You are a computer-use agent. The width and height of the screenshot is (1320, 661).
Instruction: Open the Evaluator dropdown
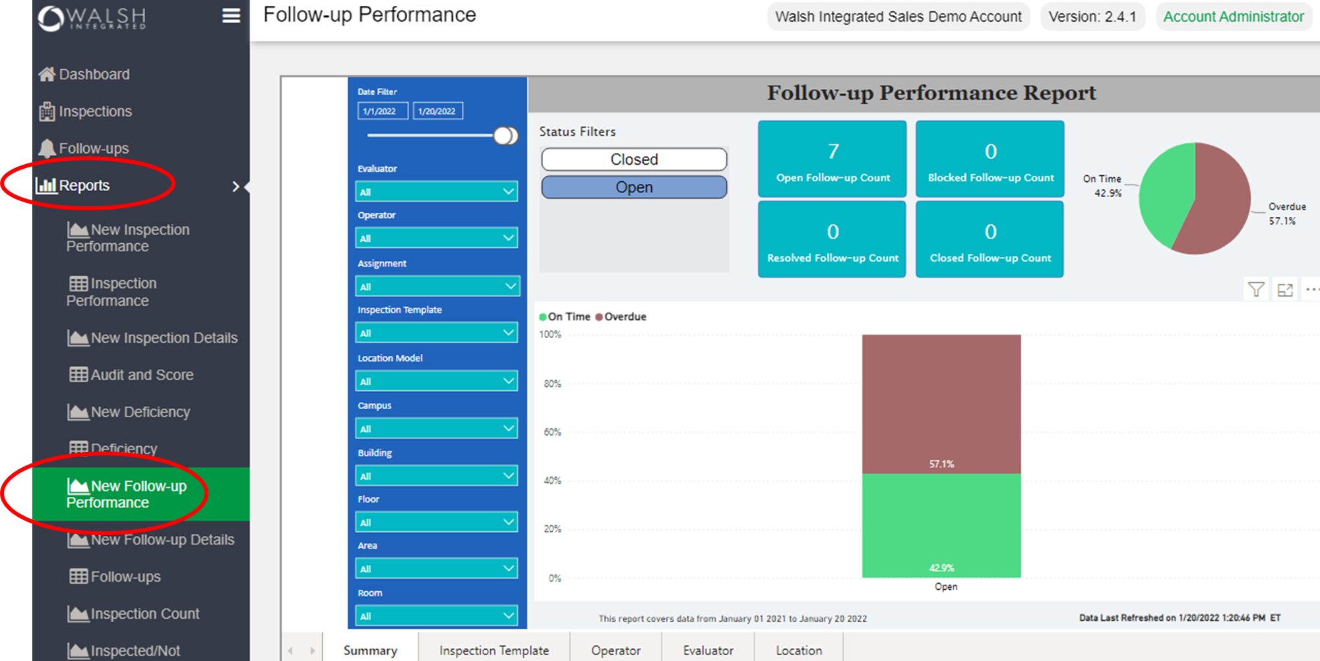pos(436,191)
